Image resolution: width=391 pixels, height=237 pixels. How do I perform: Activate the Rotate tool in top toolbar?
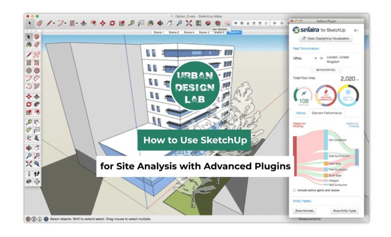point(112,23)
